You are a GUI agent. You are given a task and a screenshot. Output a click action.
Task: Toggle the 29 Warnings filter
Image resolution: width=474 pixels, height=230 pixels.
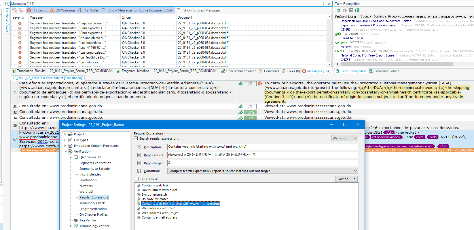(62, 10)
